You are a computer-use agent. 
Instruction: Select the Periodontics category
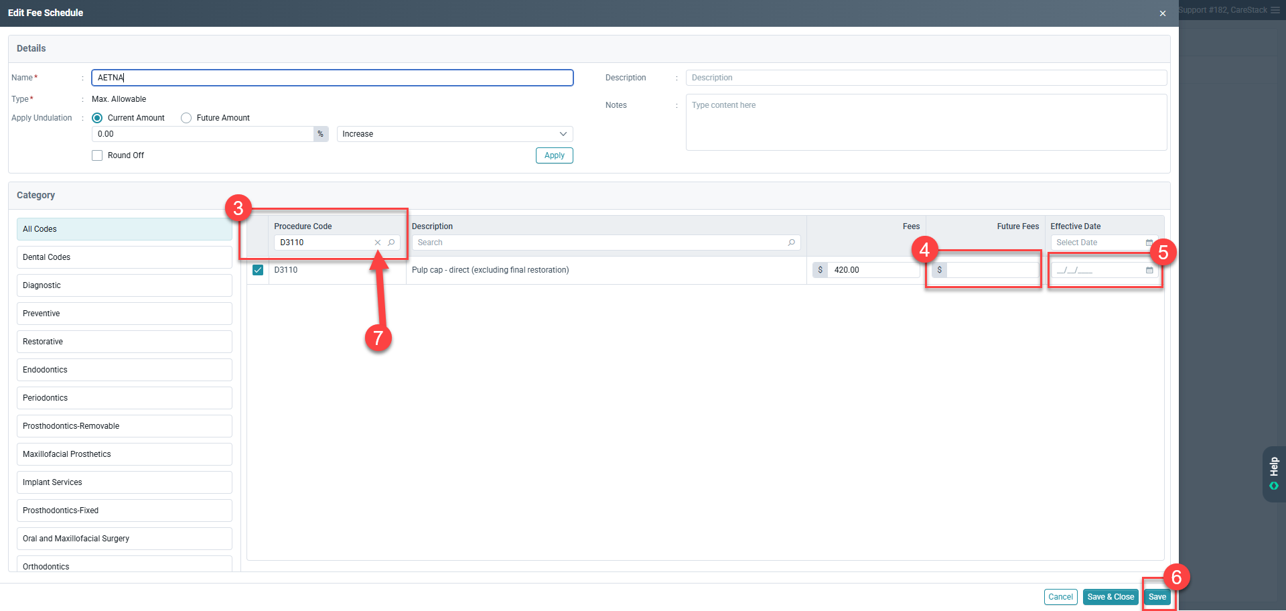pyautogui.click(x=125, y=398)
